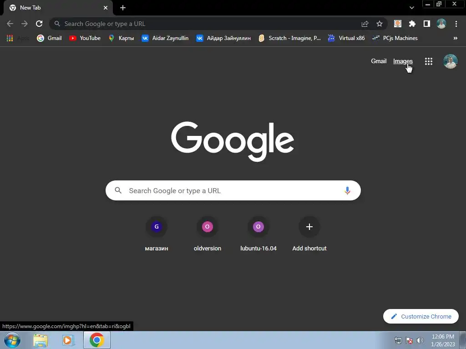Expand the hidden bookmarks chevron
466x349 pixels.
pyautogui.click(x=455, y=38)
